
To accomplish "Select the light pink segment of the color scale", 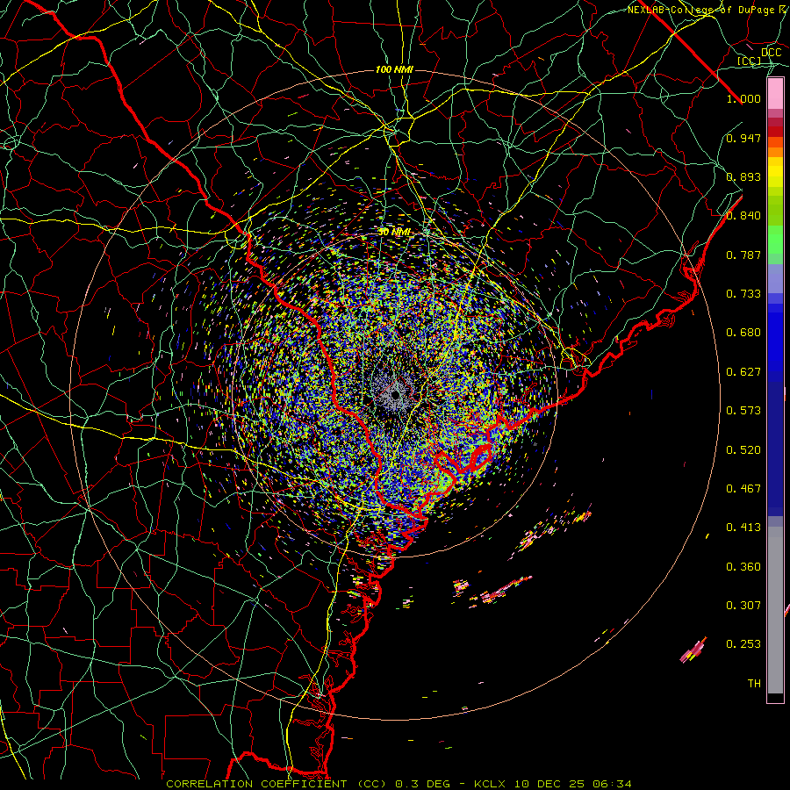I will [x=775, y=94].
